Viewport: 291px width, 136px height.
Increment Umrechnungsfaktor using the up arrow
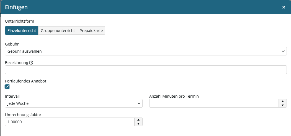click(x=138, y=120)
